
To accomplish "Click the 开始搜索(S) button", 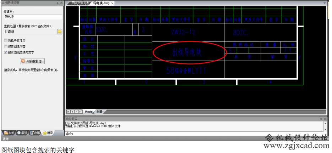I will point(32,61).
